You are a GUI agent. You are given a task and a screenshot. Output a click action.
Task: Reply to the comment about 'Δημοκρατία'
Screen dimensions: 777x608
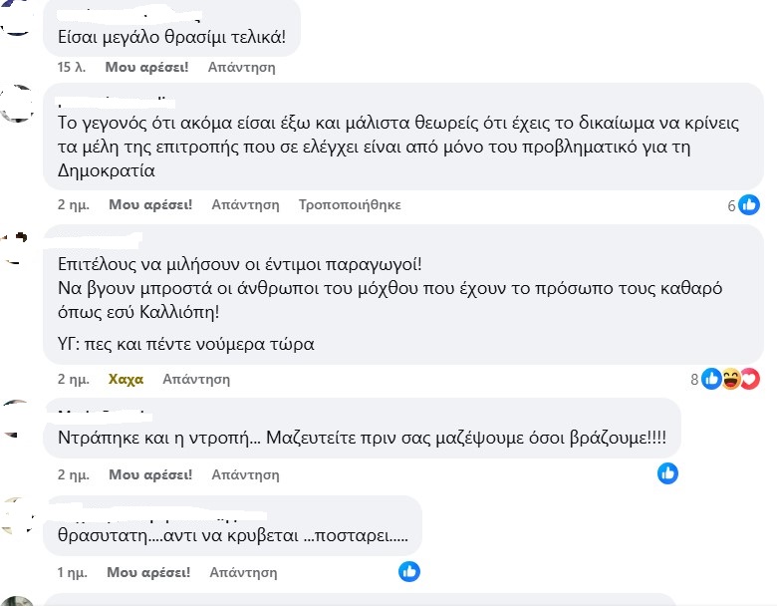pos(245,204)
